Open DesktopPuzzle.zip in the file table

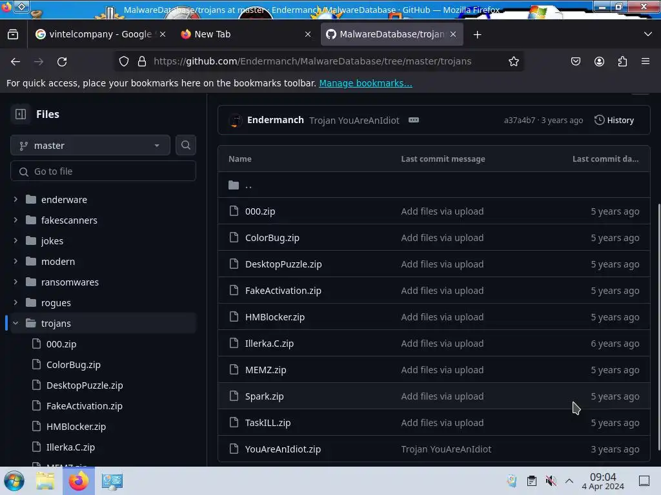click(x=283, y=264)
